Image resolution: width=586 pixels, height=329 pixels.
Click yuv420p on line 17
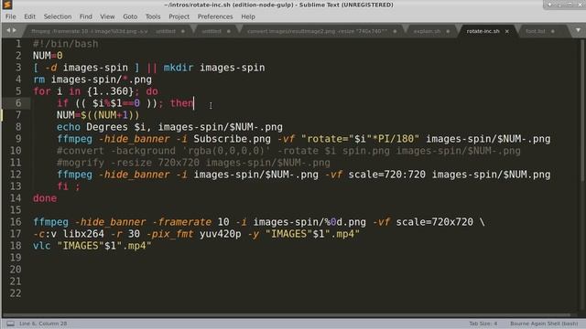(220, 234)
